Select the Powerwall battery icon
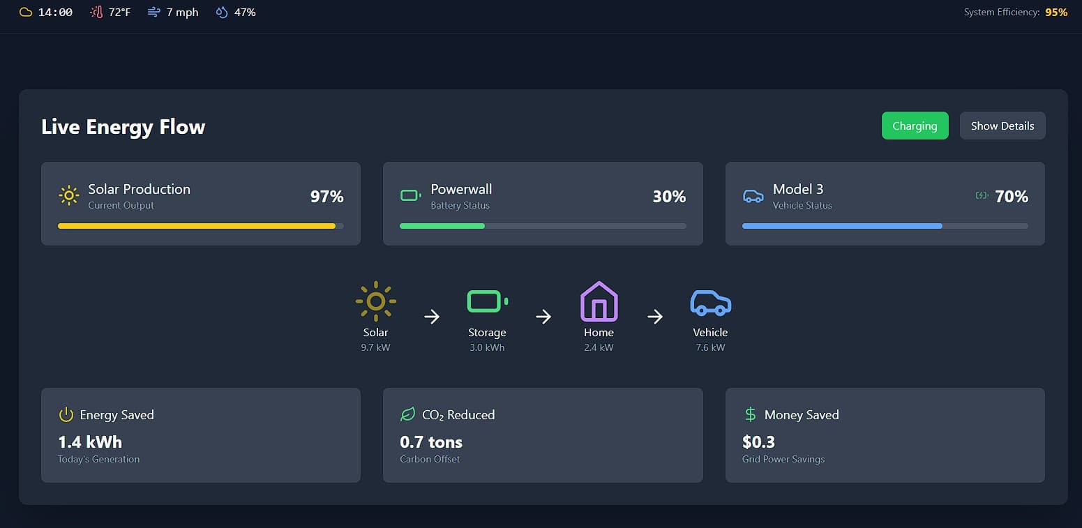 click(410, 195)
